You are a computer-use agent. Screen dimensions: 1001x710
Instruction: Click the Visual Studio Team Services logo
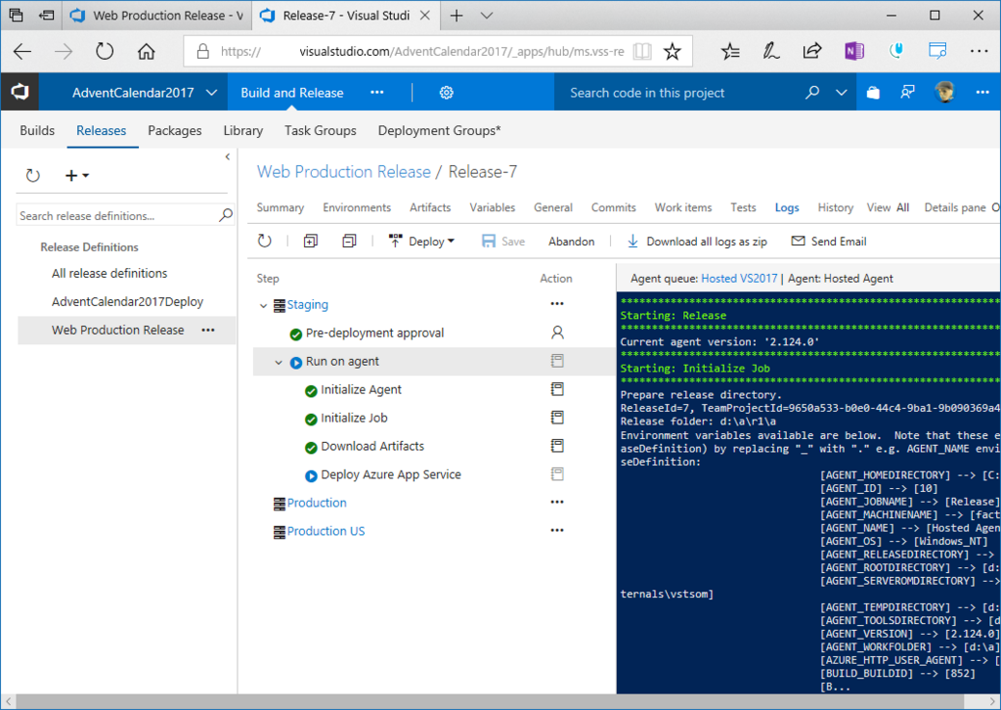tap(20, 93)
